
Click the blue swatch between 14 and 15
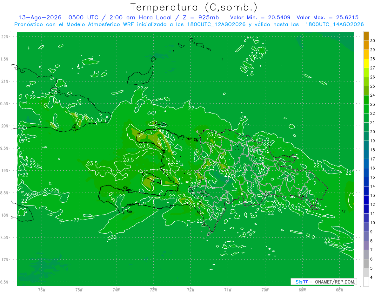pyautogui.click(x=366, y=182)
